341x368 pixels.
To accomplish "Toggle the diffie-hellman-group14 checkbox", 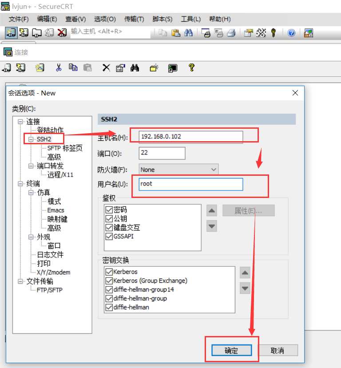I will tap(109, 289).
